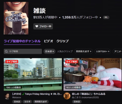Switch to the ビデオ tab
122x104 pixels.
[48, 41]
